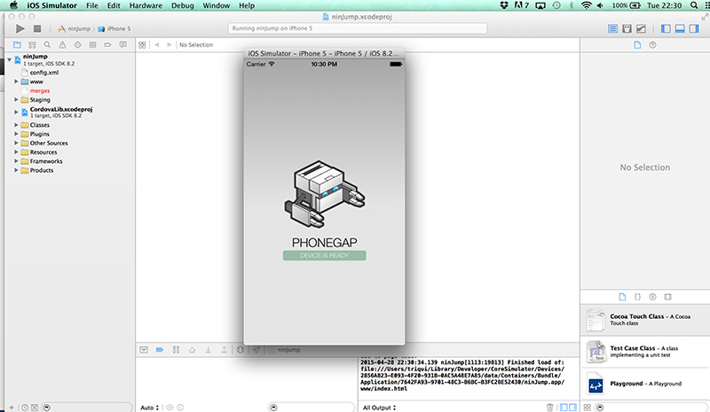The height and width of the screenshot is (412, 710).
Task: Pause program execution in debug bar
Action: point(176,350)
